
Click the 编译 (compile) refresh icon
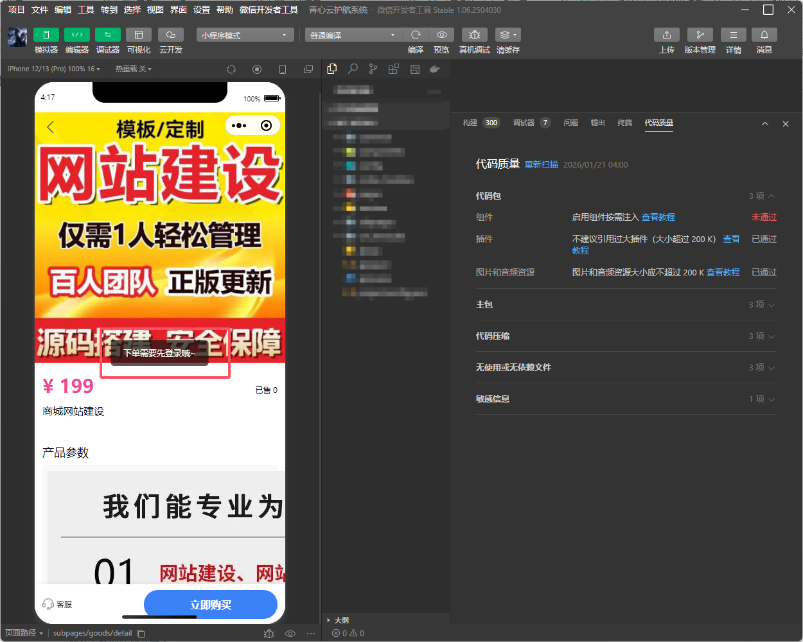pyautogui.click(x=416, y=35)
